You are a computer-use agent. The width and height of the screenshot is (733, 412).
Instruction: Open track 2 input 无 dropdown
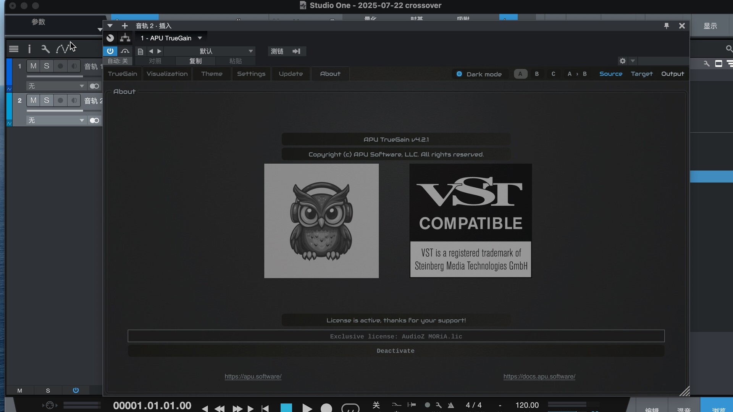pyautogui.click(x=56, y=121)
